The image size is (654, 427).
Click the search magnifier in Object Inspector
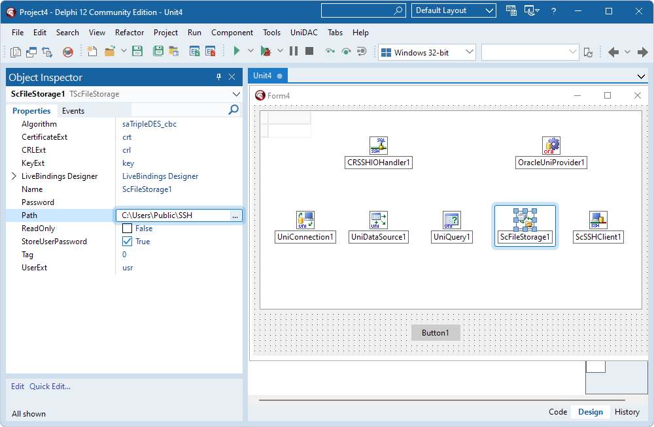(233, 110)
